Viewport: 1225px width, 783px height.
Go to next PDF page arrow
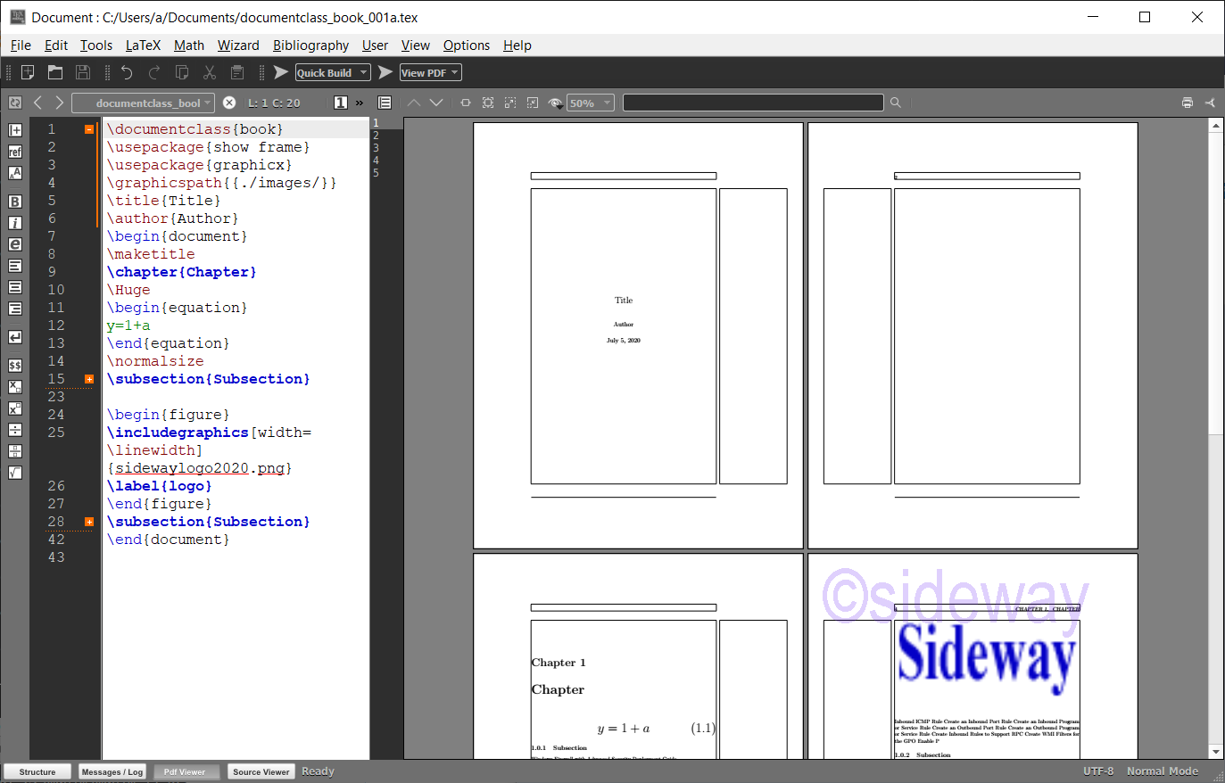coord(436,103)
